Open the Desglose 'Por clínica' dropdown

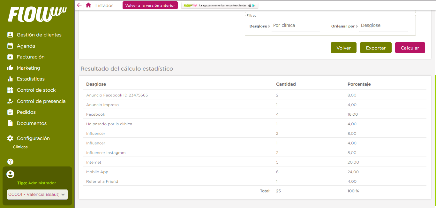(295, 26)
